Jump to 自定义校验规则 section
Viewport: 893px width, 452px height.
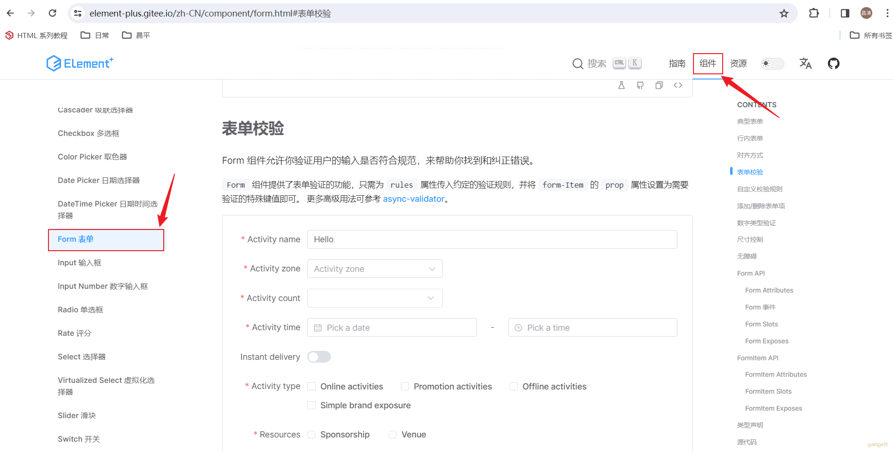click(x=760, y=189)
